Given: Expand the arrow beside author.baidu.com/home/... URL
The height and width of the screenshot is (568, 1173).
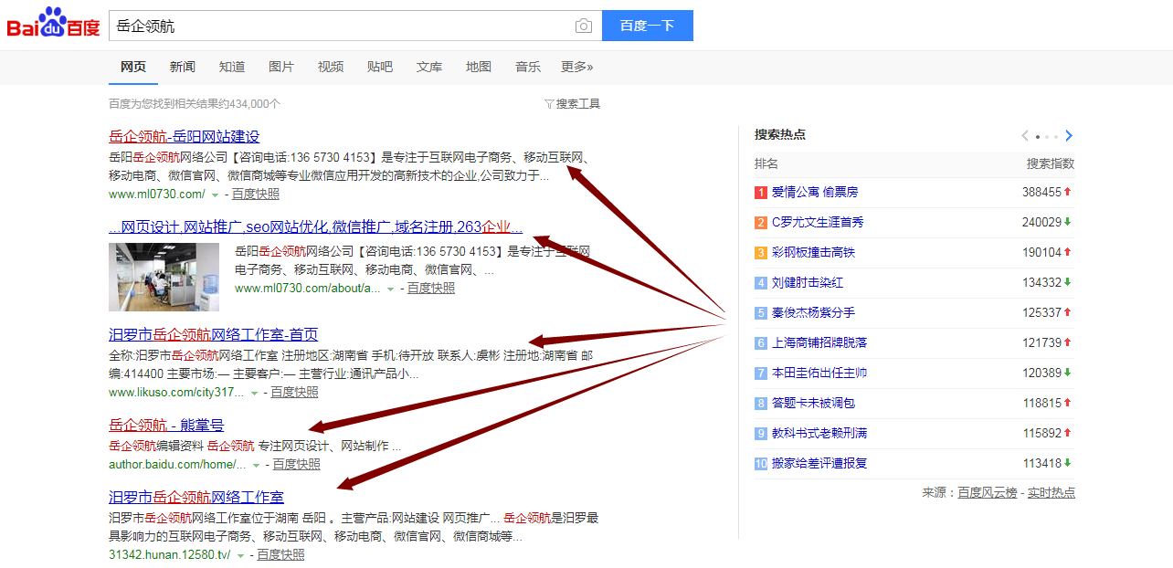Looking at the screenshot, I should 257,465.
